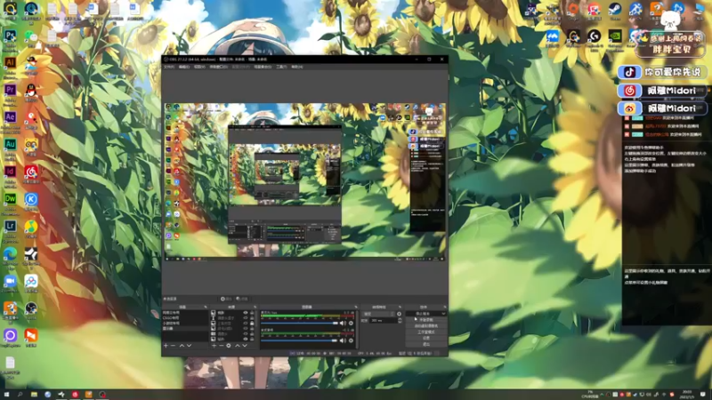The height and width of the screenshot is (400, 712).
Task: Click the 滤镜 filters button above sources
Action: coord(242,299)
